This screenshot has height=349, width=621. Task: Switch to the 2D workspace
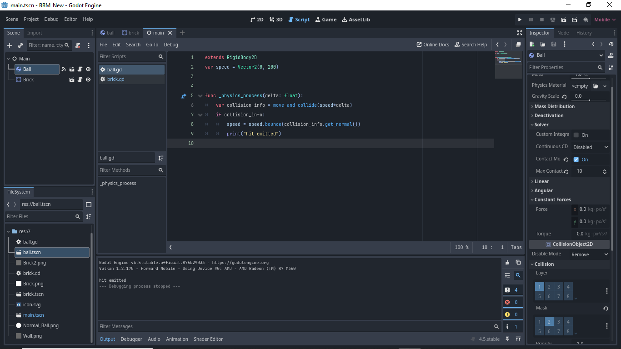tap(257, 20)
